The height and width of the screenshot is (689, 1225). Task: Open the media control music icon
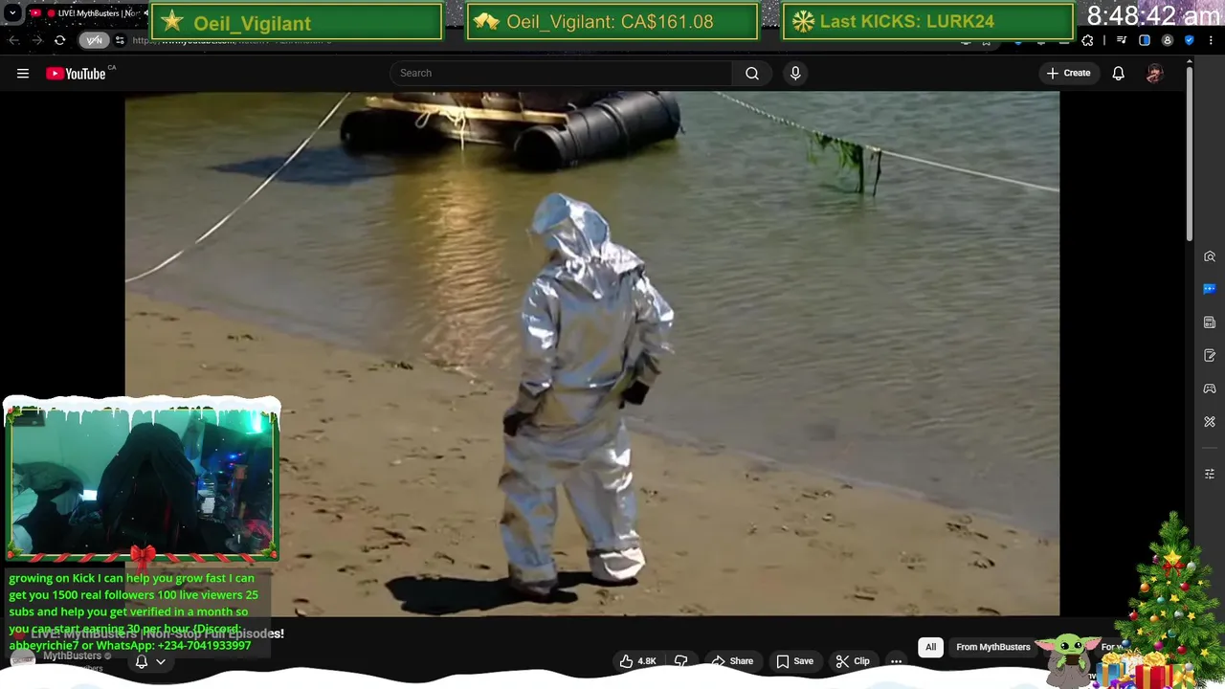pyautogui.click(x=1122, y=40)
